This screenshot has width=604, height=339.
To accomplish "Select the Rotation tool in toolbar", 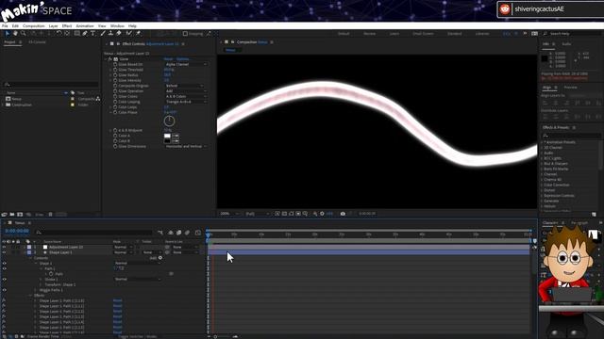I will pos(59,34).
